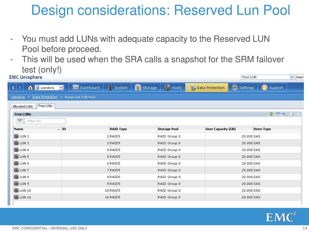The width and height of the screenshot is (309, 231).
Task: Sort by the ID column header
Action: tap(85, 129)
